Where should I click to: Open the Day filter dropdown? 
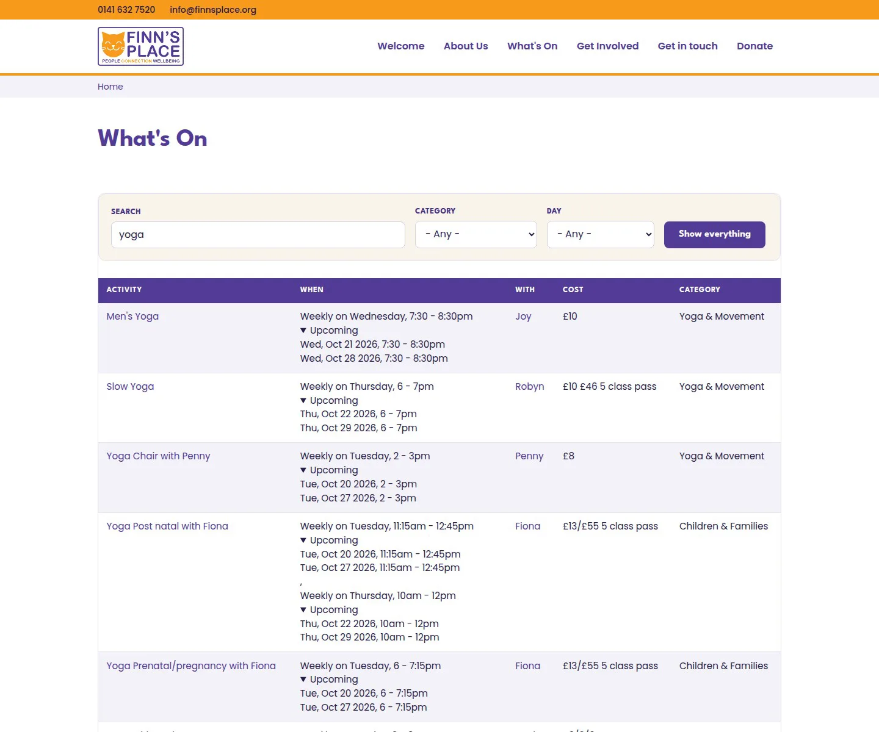click(x=601, y=234)
